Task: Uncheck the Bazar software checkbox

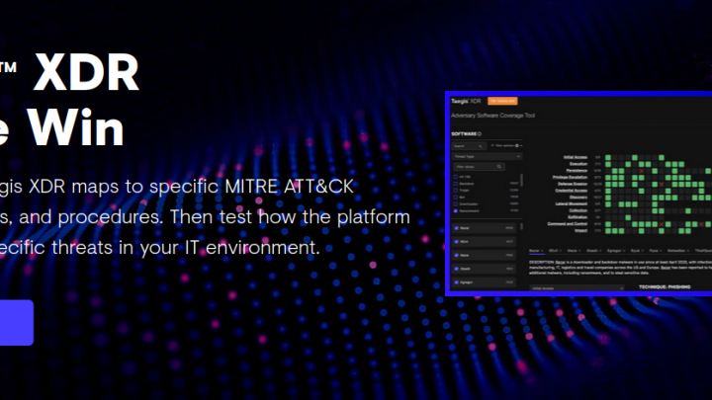Action: (457, 228)
